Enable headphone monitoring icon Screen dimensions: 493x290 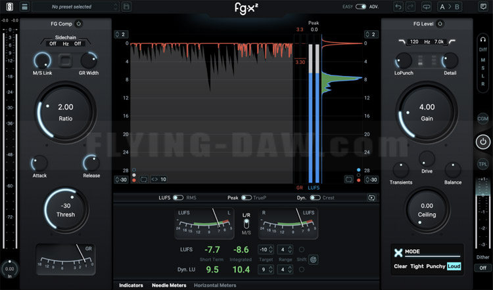click(x=483, y=39)
